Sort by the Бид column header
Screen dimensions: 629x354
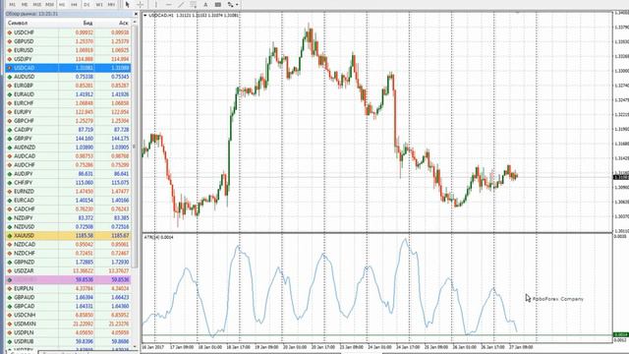87,24
